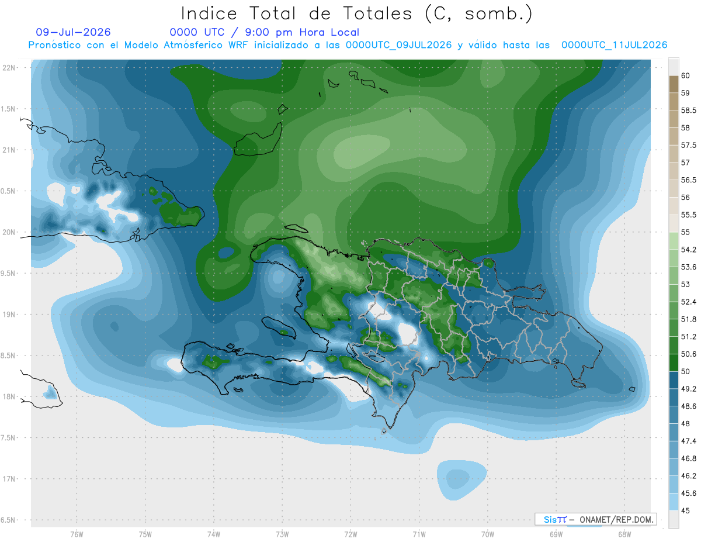Click the '21N' latitude label
Image resolution: width=701 pixels, height=542 pixels.
tap(9, 150)
